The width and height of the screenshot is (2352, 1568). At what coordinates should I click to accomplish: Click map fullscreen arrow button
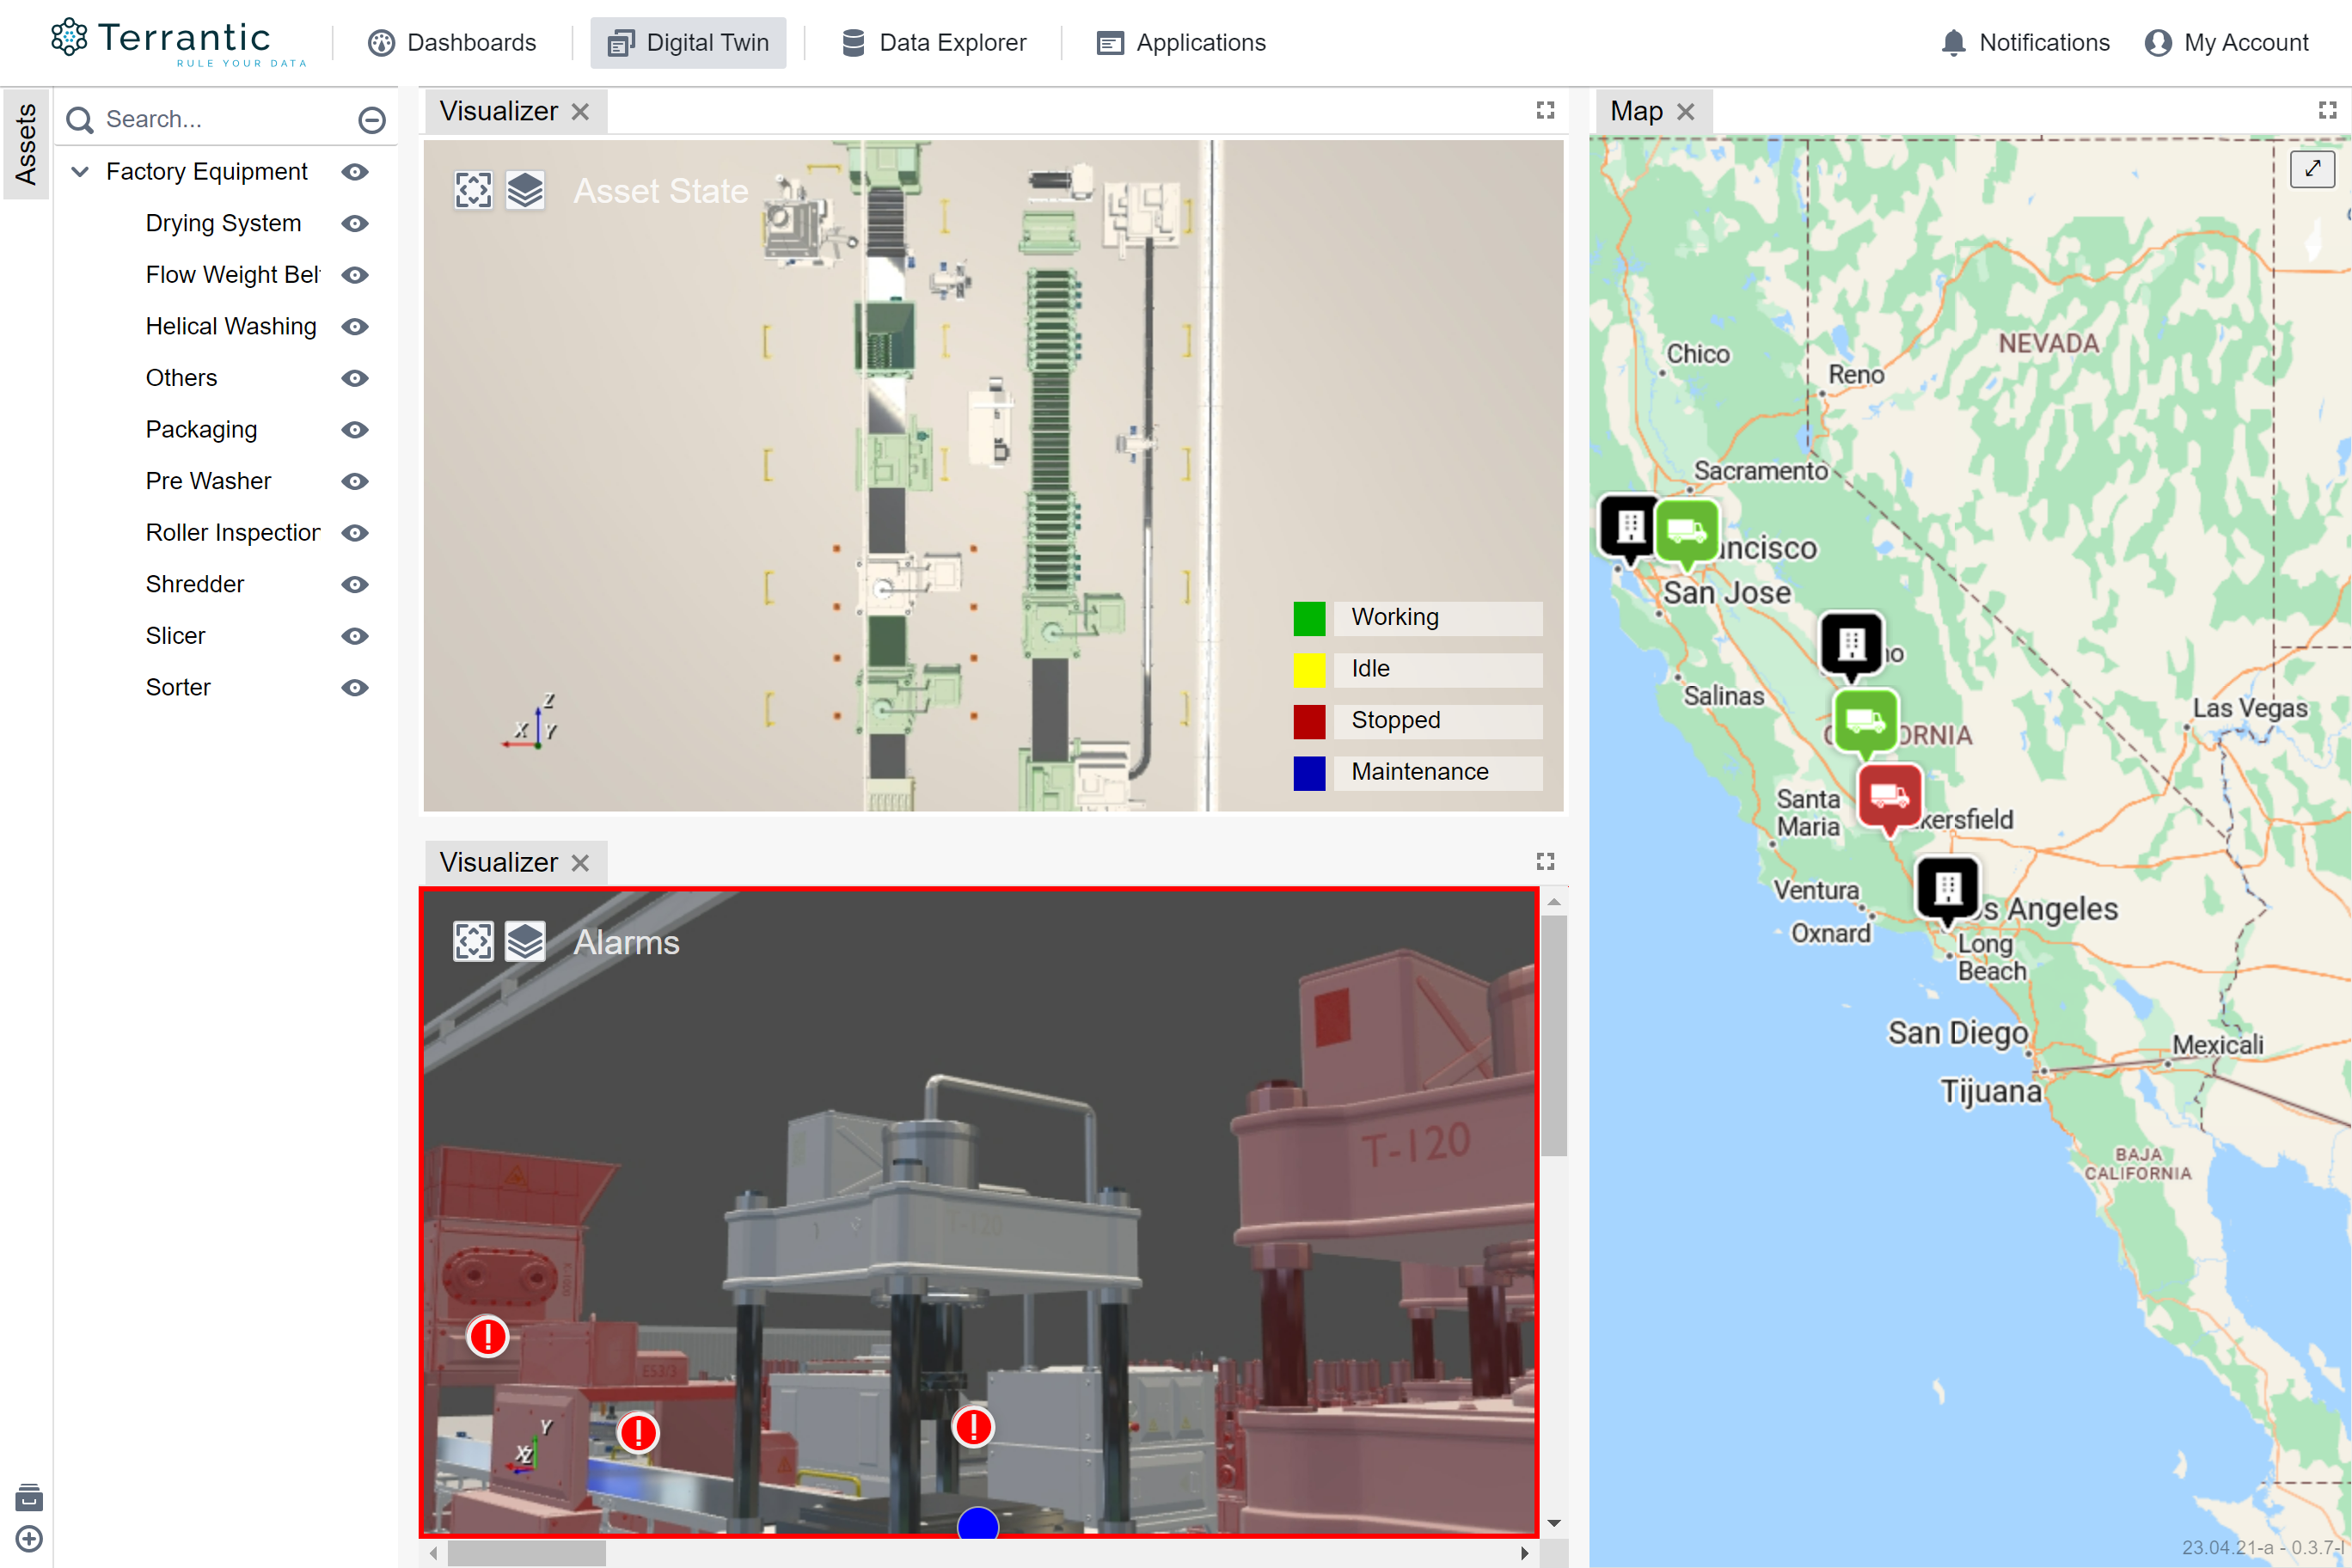coord(2312,169)
